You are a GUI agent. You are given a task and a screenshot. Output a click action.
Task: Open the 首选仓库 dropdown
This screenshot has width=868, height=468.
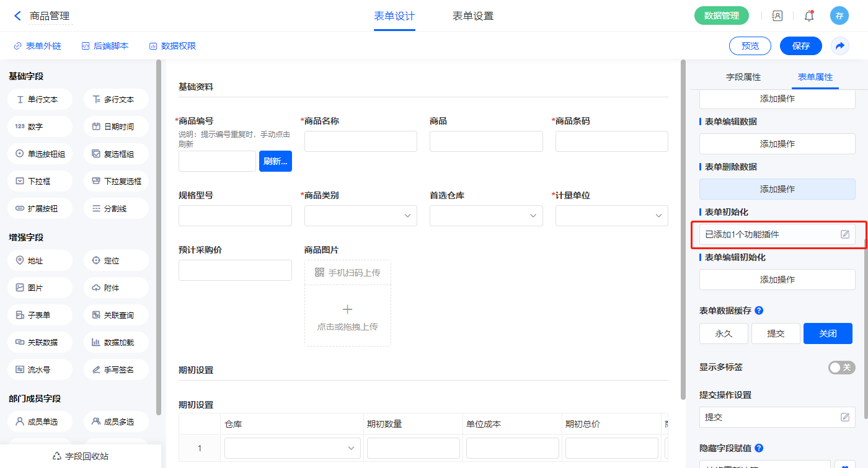pyautogui.click(x=485, y=216)
